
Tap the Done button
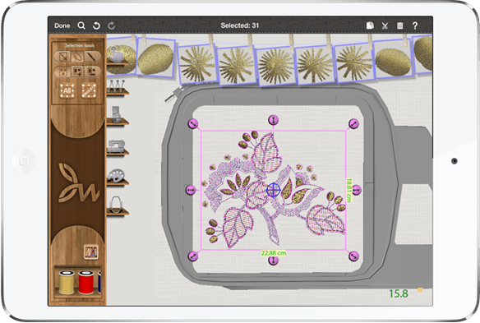[62, 25]
